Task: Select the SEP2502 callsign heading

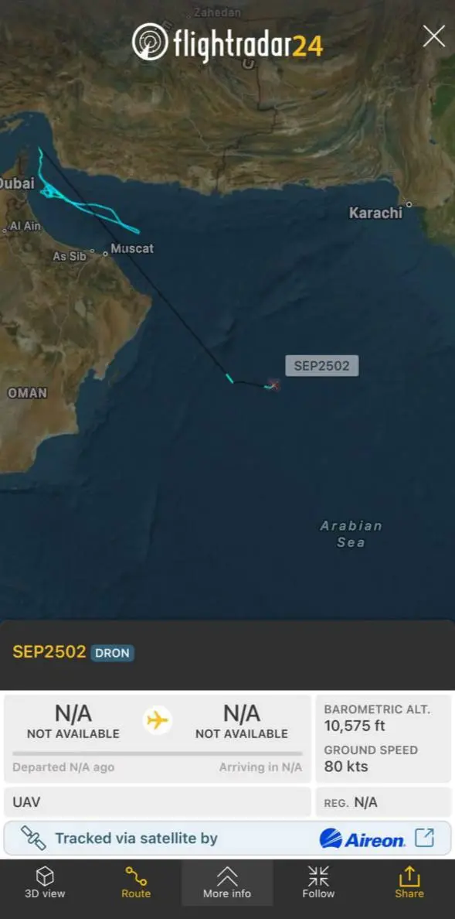Action: (49, 652)
